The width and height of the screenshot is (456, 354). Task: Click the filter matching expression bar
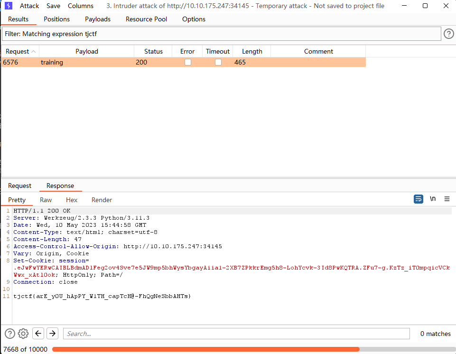pos(221,34)
